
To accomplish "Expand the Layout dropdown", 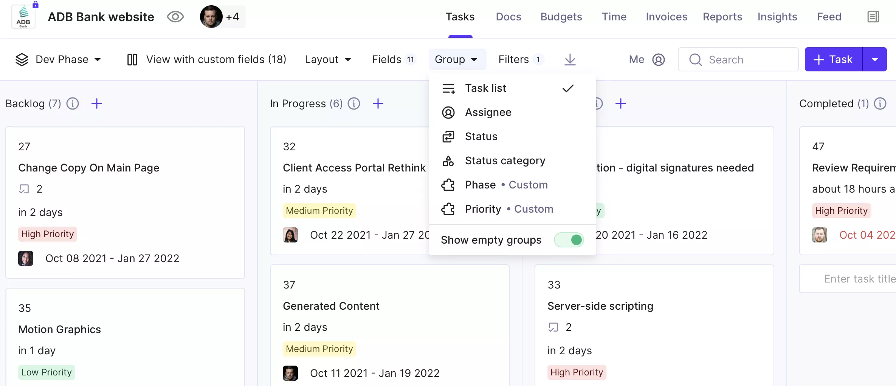I will point(328,59).
